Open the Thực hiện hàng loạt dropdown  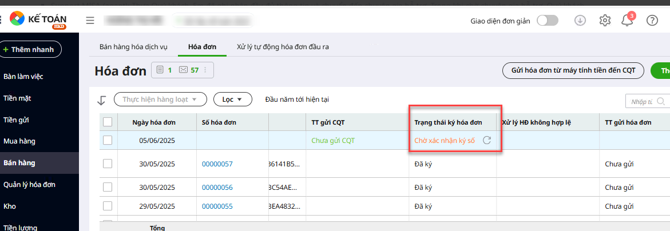click(x=160, y=99)
